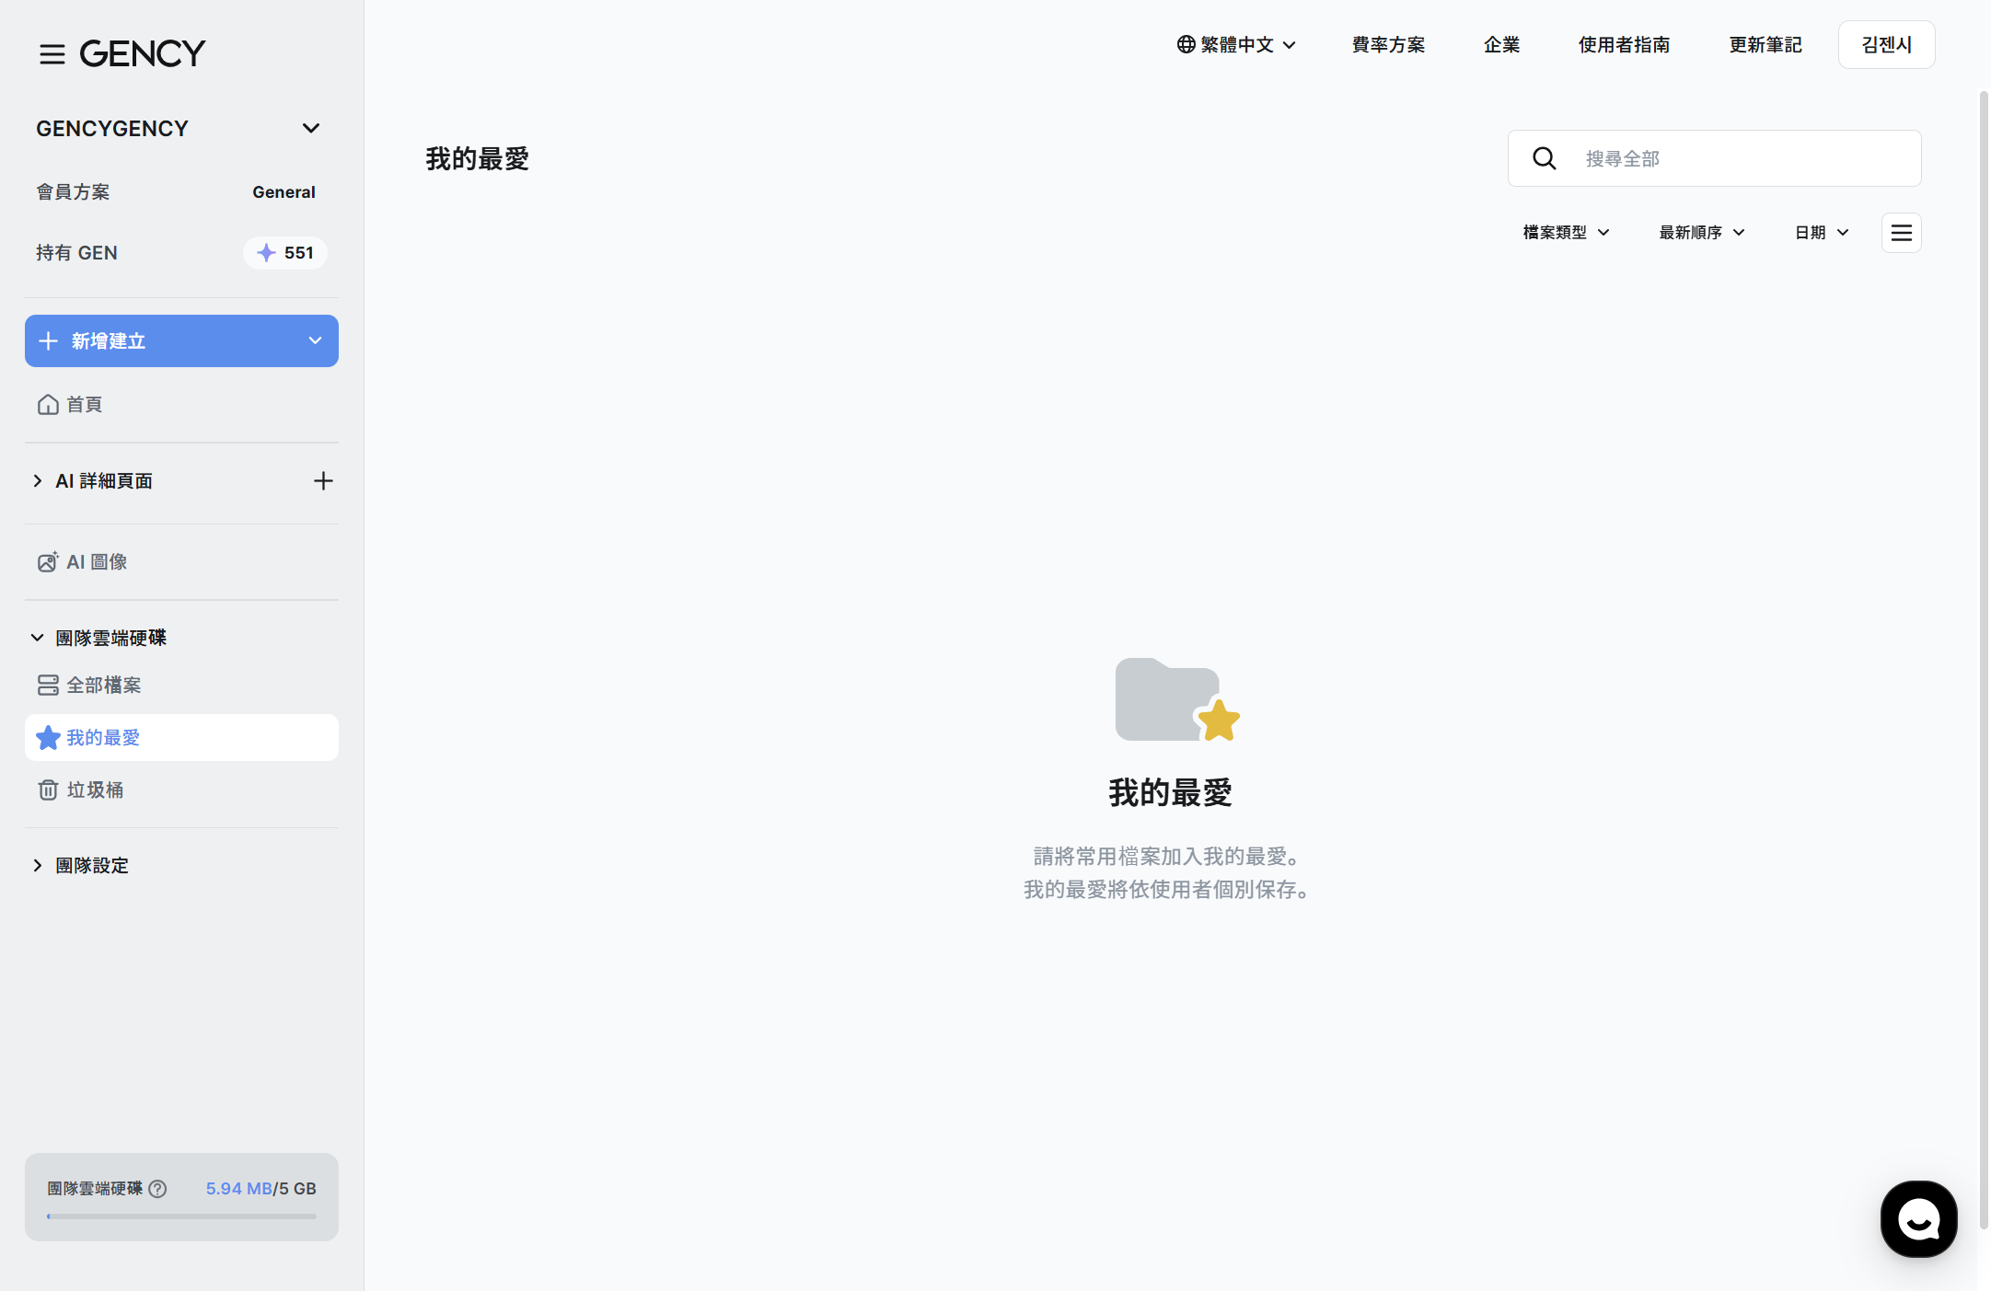Click the team drive storage progress bar

click(181, 1216)
